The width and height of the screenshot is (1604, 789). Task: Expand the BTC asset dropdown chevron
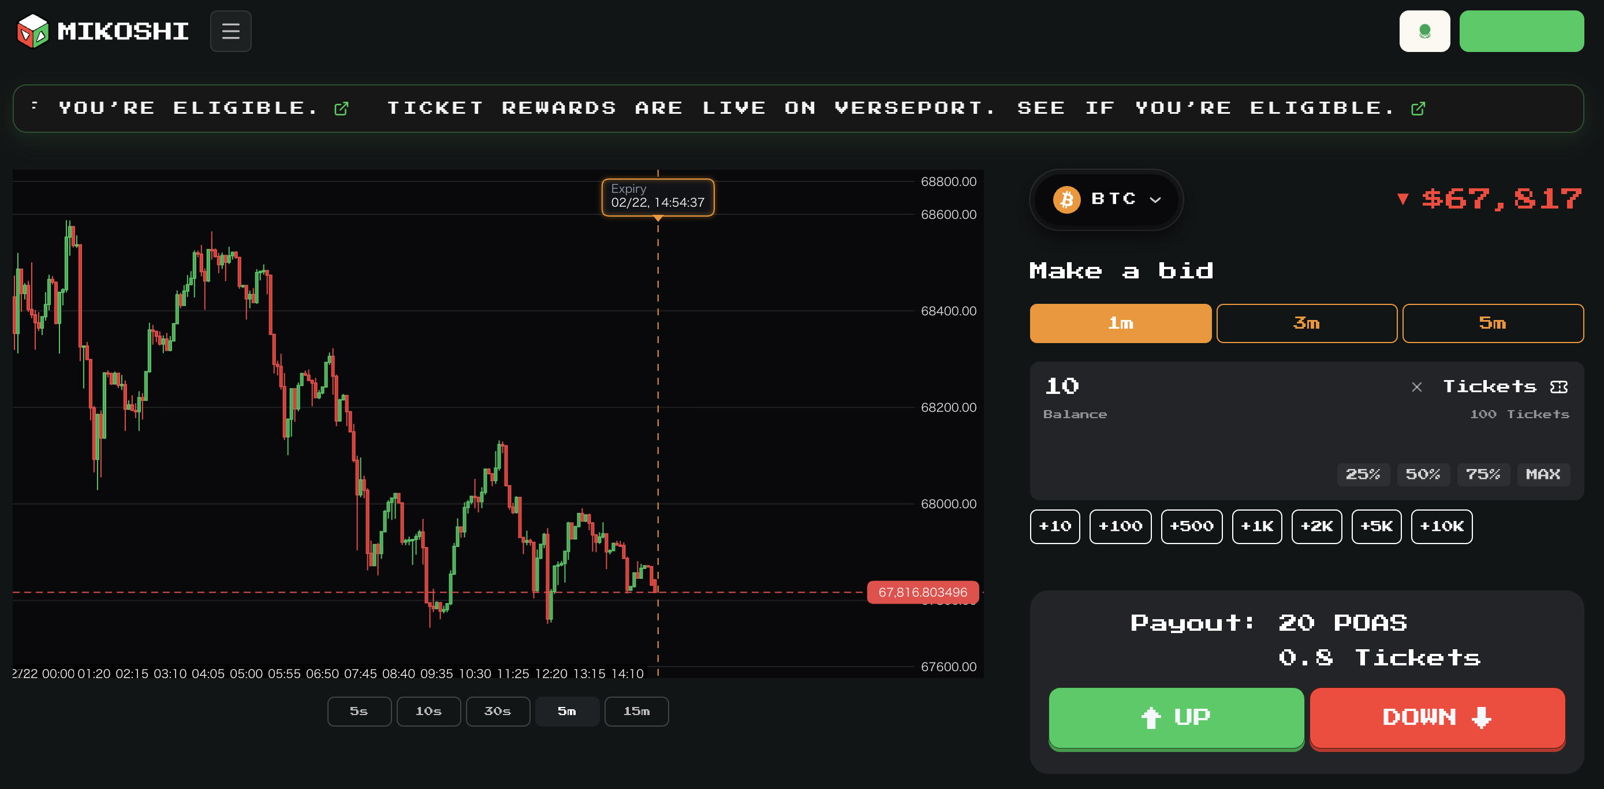(x=1155, y=200)
